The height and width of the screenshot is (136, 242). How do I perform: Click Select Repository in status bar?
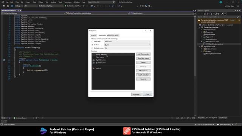(x=225, y=125)
